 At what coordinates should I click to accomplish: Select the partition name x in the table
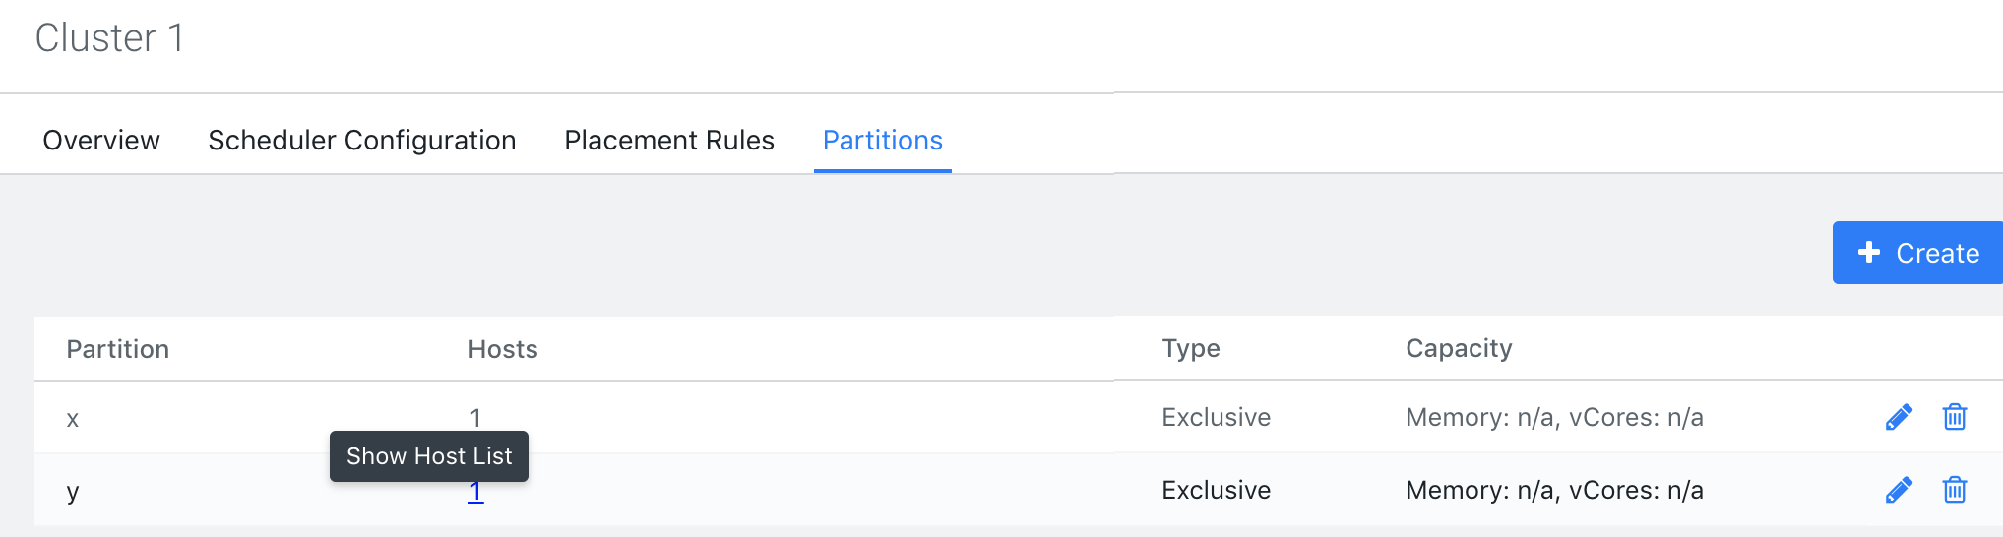(73, 419)
